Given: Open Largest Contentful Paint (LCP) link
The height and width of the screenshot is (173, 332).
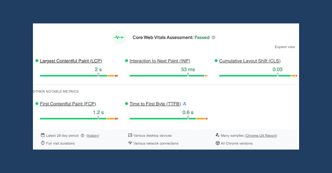Looking at the screenshot, I should (x=71, y=61).
